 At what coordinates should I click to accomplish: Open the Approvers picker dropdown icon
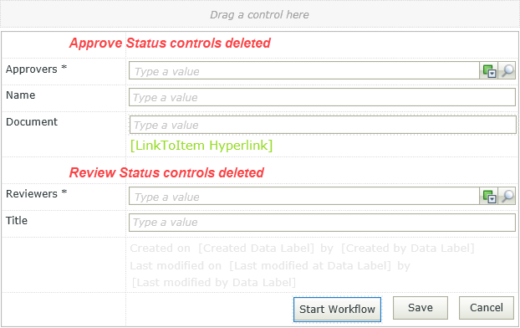(489, 71)
